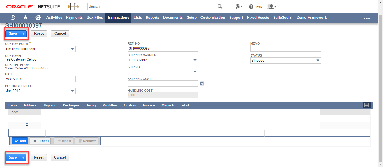Click the shipping cost calculator icon
Viewport: 383px width, 167px height.
(202, 83)
